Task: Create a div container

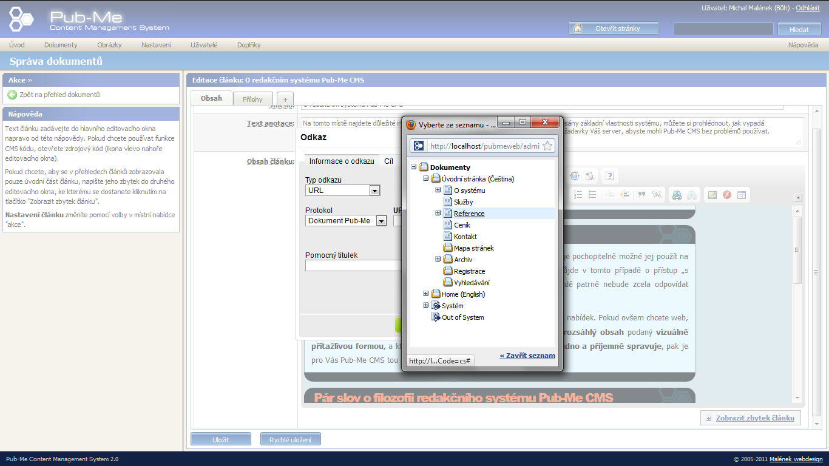Action: (x=656, y=195)
